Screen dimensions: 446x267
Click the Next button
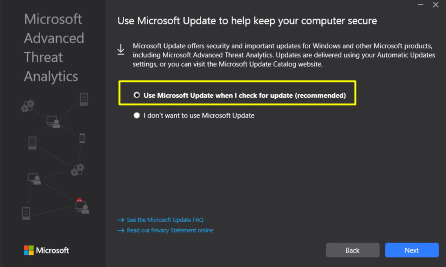coord(412,250)
